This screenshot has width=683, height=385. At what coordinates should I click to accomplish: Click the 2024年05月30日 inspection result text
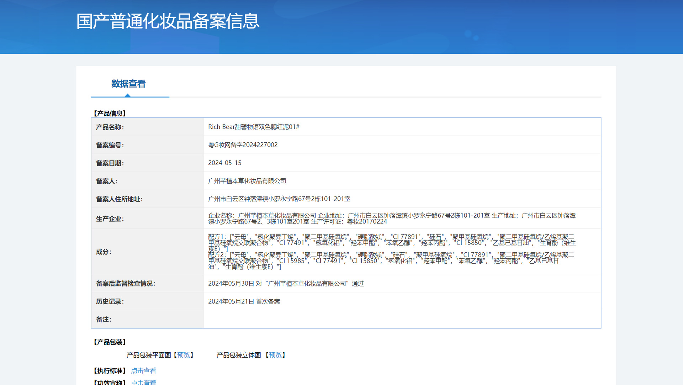(x=286, y=284)
